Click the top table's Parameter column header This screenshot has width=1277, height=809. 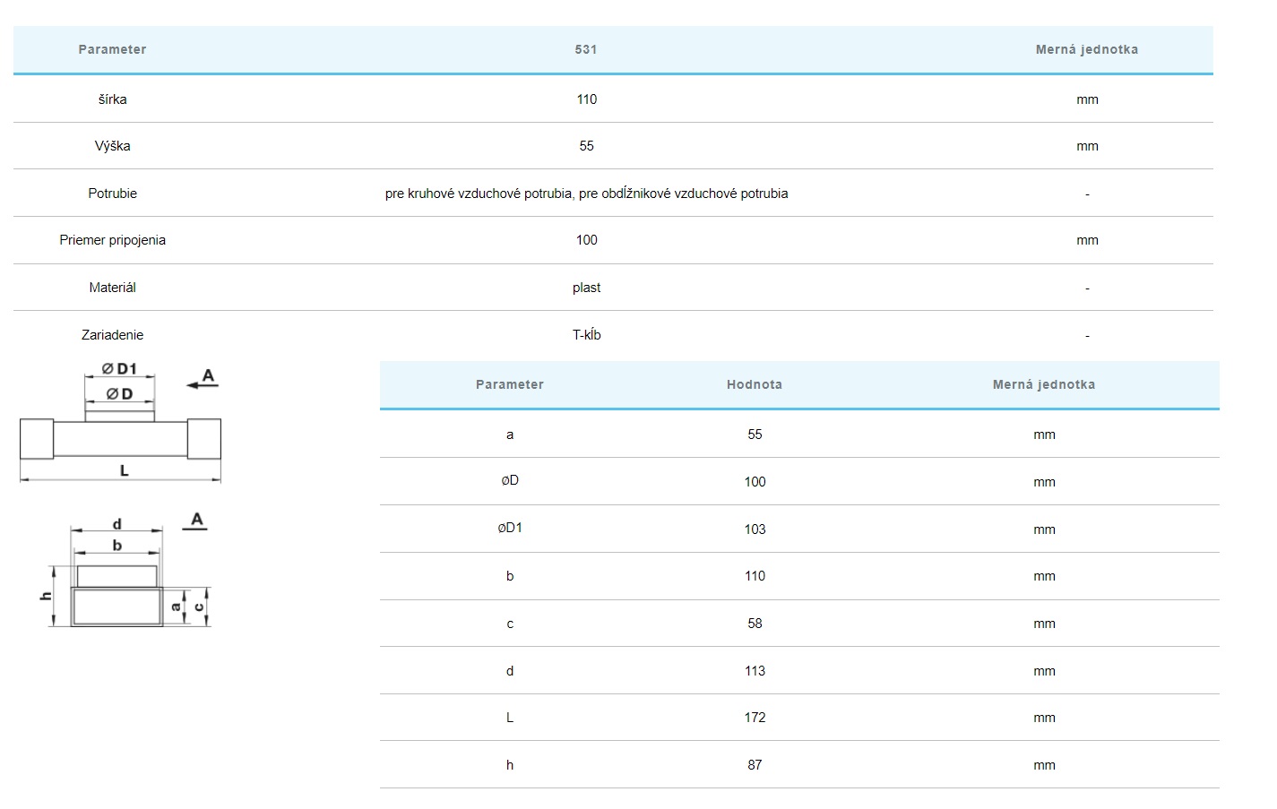[x=112, y=49]
